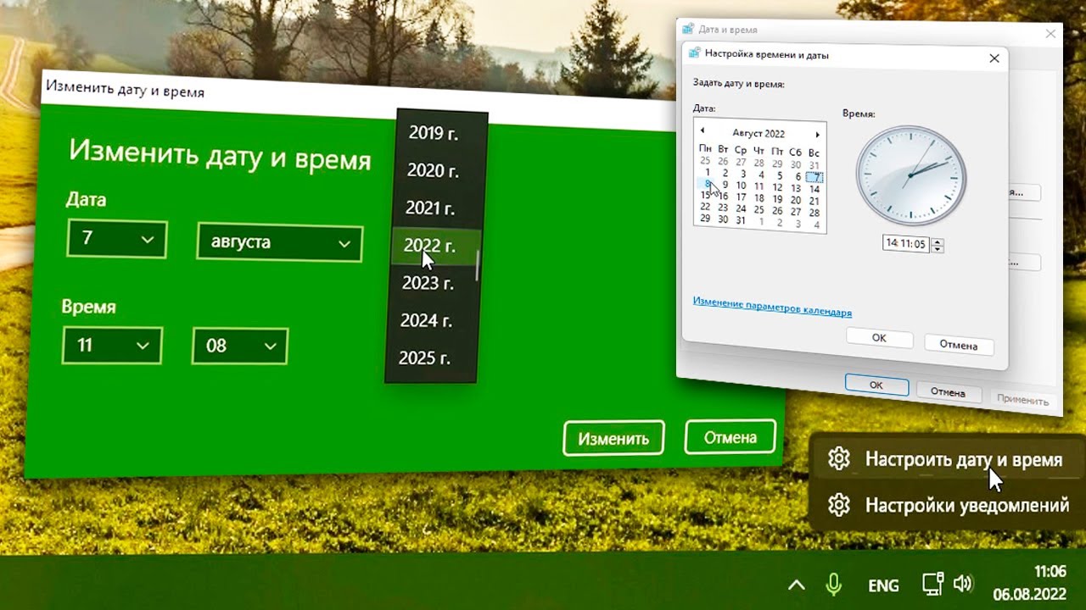Viewport: 1086px width, 610px height.
Task: Select day 17 in the August calendar
Action: click(x=741, y=197)
